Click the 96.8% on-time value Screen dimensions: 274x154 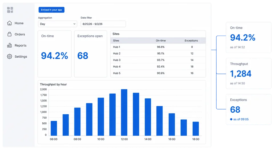(161, 47)
